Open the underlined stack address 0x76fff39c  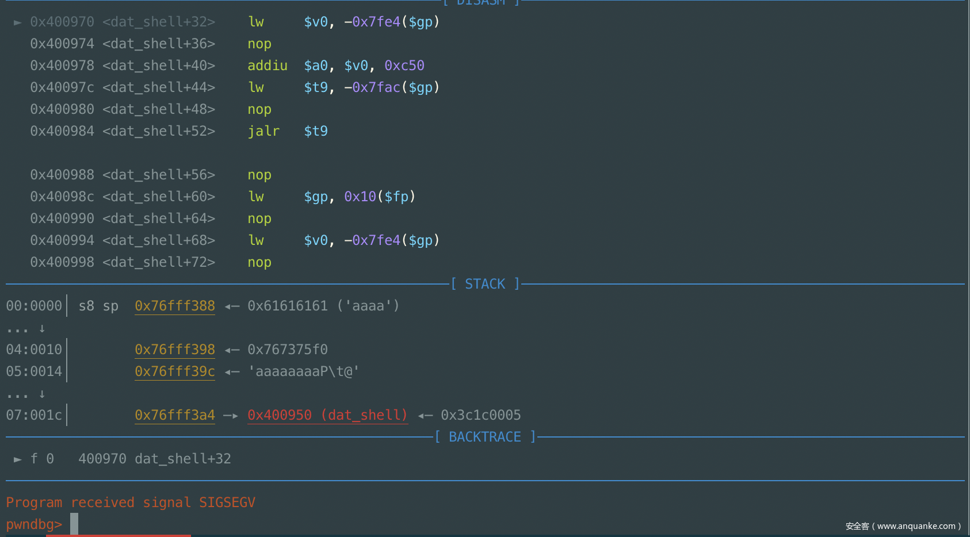coord(174,371)
